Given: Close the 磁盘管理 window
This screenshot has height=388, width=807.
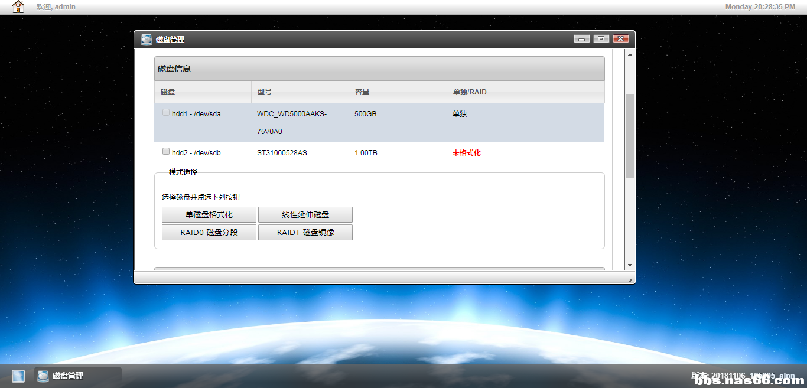Looking at the screenshot, I should tap(620, 39).
